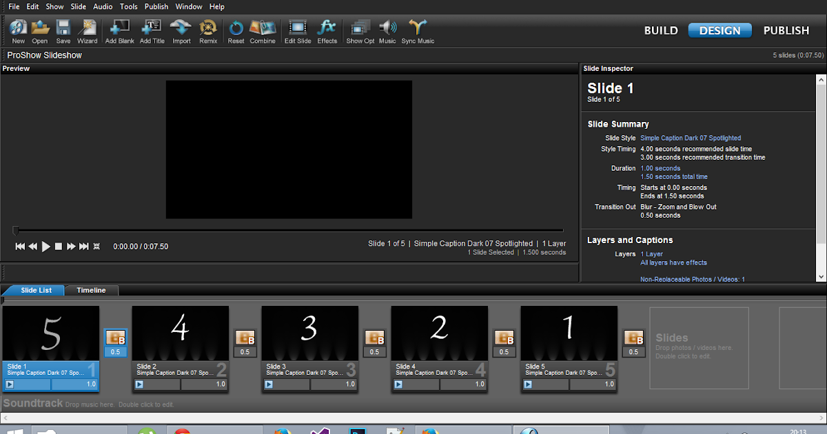827x434 pixels.
Task: Skip to the last slide in preview
Action: [83, 246]
